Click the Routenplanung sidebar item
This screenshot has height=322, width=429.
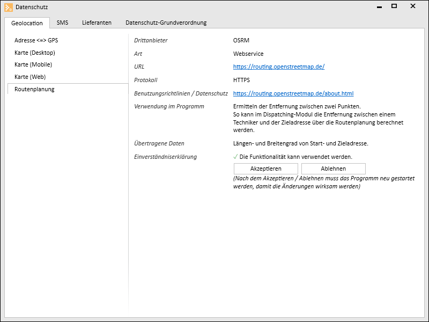click(x=34, y=89)
